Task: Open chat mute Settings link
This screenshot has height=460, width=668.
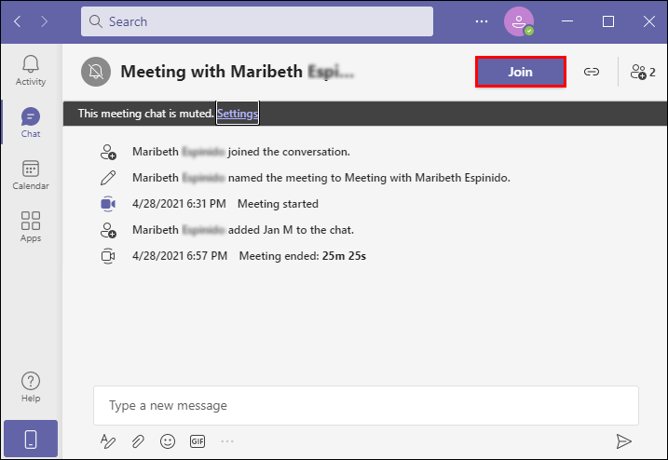Action: 238,114
